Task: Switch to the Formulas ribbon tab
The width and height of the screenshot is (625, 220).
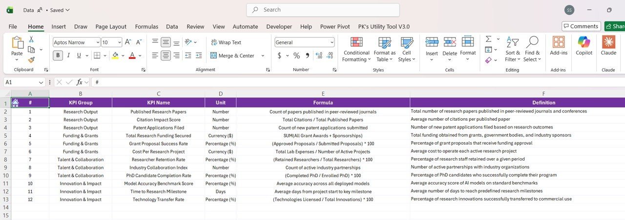Action: [x=146, y=27]
